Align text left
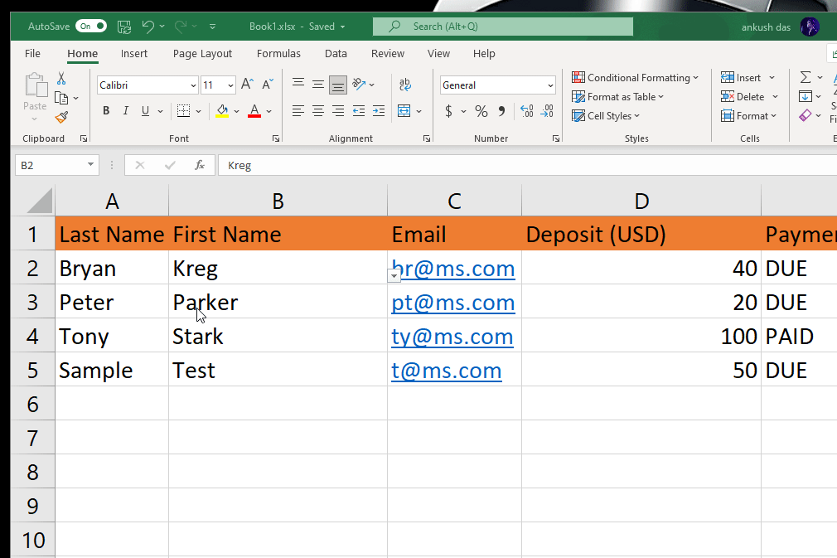Viewport: 837px width, 558px height. tap(298, 110)
